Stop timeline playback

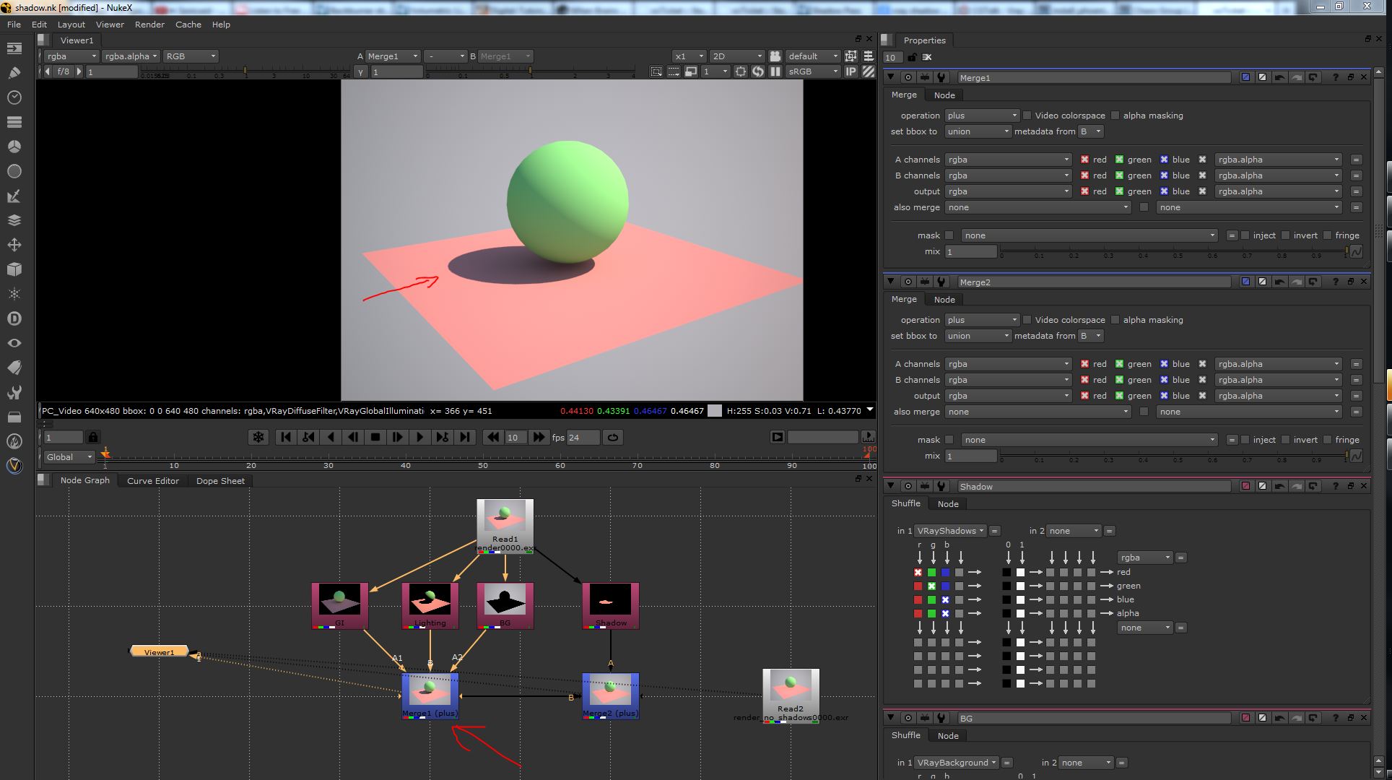(375, 437)
